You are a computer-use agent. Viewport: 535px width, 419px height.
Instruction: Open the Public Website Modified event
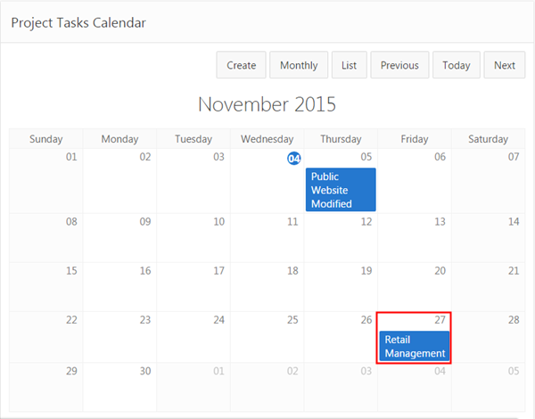pos(340,190)
